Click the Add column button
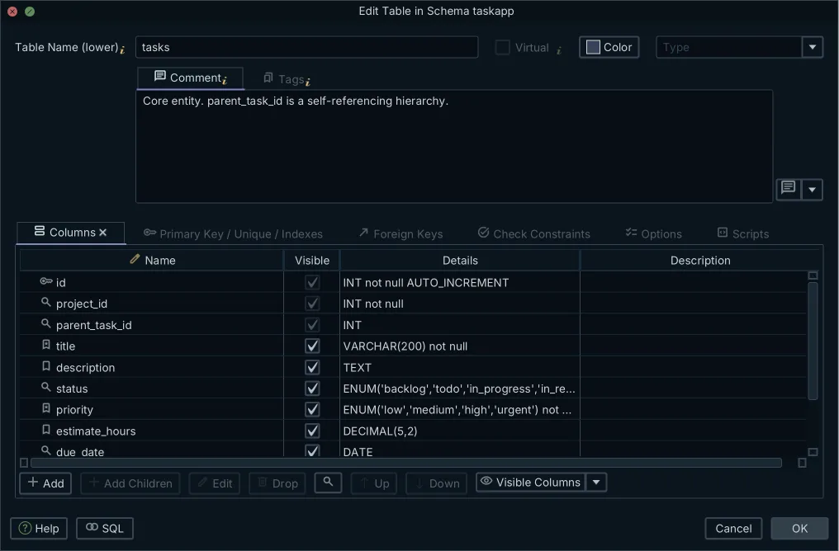Image resolution: width=839 pixels, height=551 pixels. (x=45, y=483)
